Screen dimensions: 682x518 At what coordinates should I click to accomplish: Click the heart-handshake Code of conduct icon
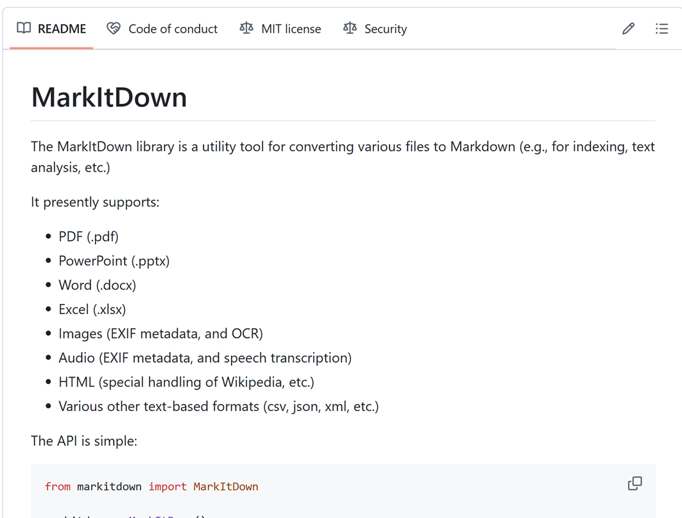[x=113, y=28]
